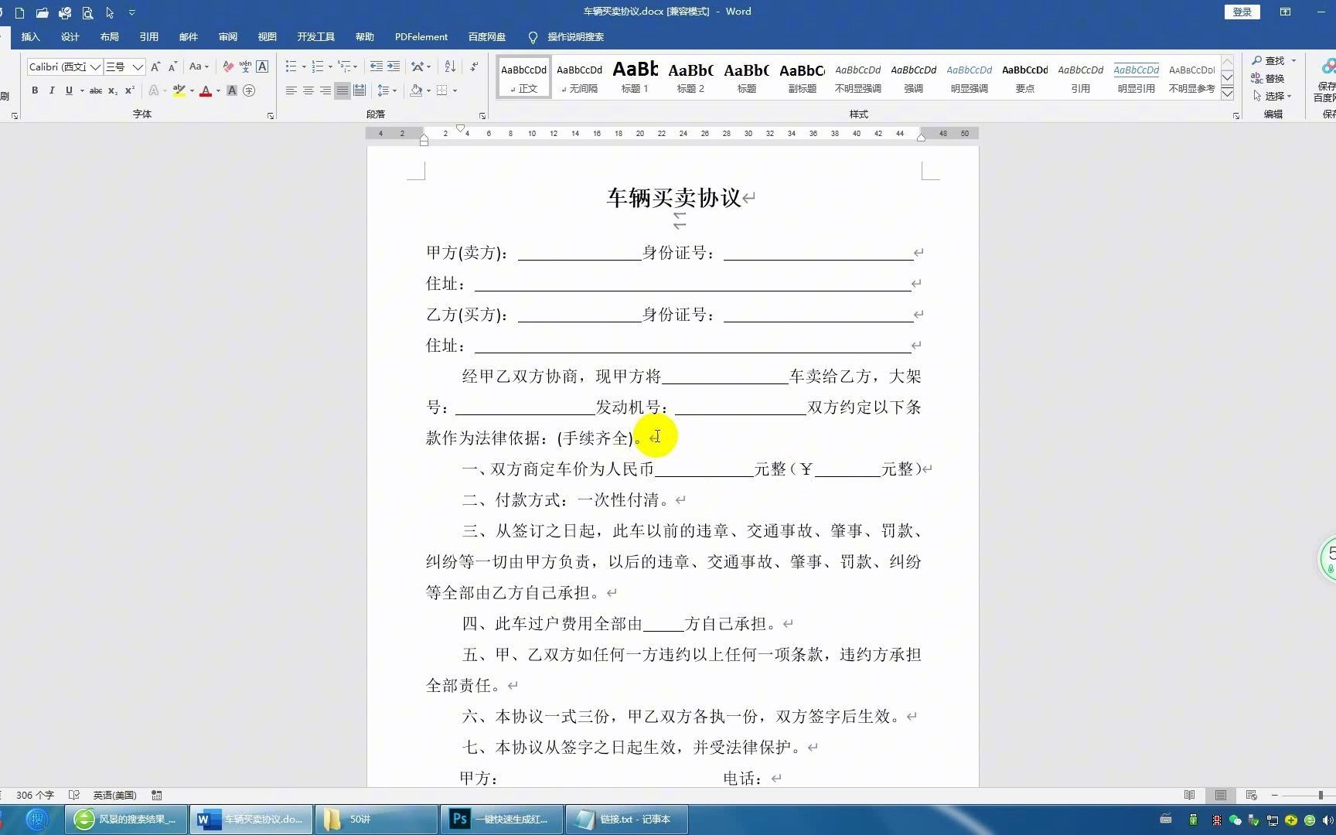1336x835 pixels.
Task: Create new blank document from quick access
Action: coord(19,12)
